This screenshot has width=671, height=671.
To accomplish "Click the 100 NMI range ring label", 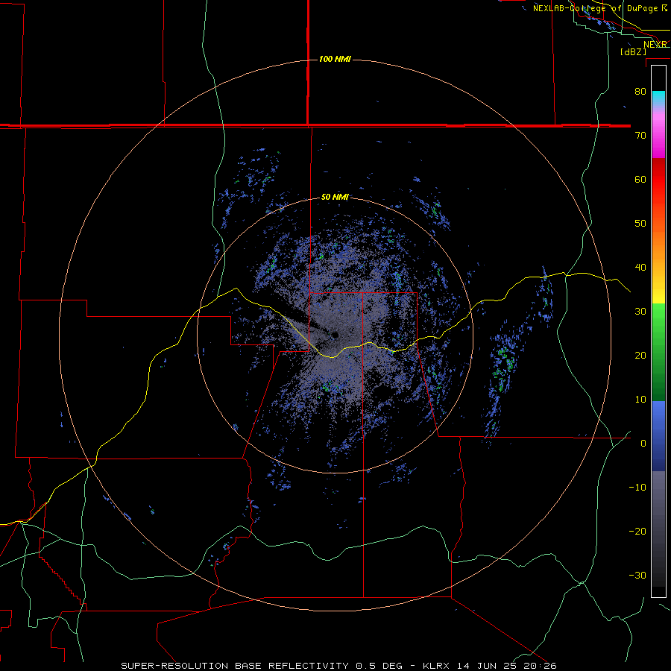I will coord(335,59).
